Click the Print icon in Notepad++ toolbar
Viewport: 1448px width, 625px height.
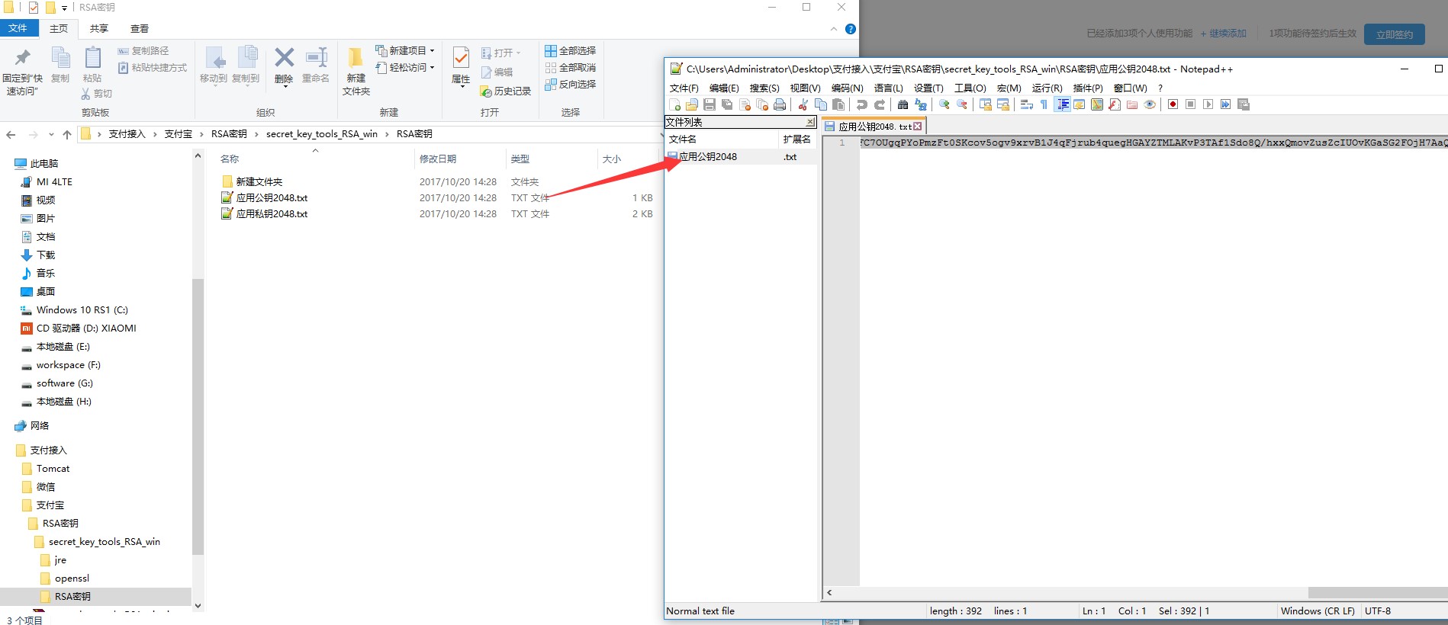779,104
